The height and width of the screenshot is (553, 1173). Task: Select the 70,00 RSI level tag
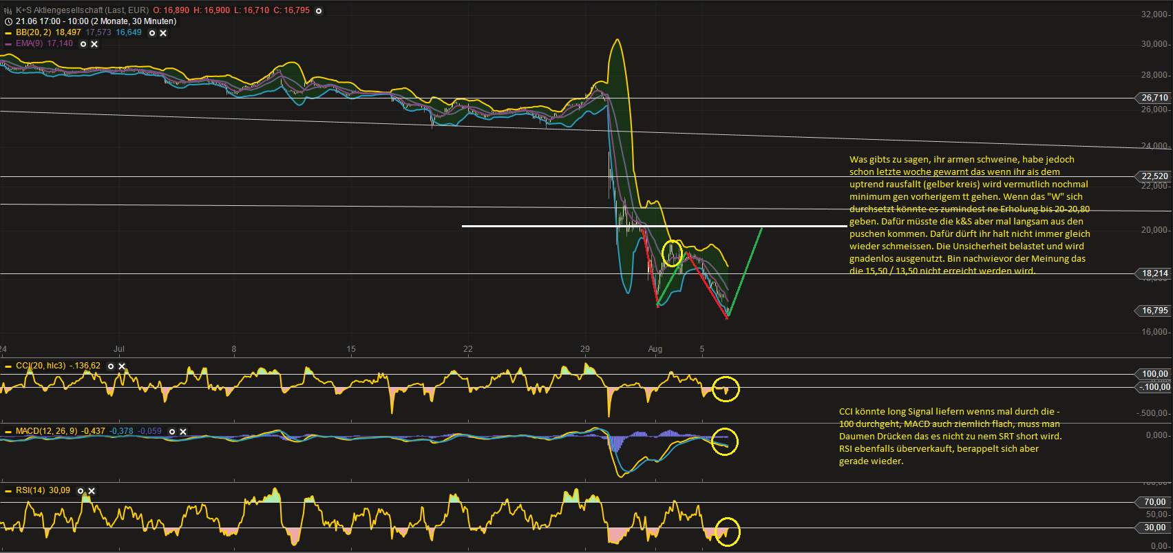click(1154, 502)
